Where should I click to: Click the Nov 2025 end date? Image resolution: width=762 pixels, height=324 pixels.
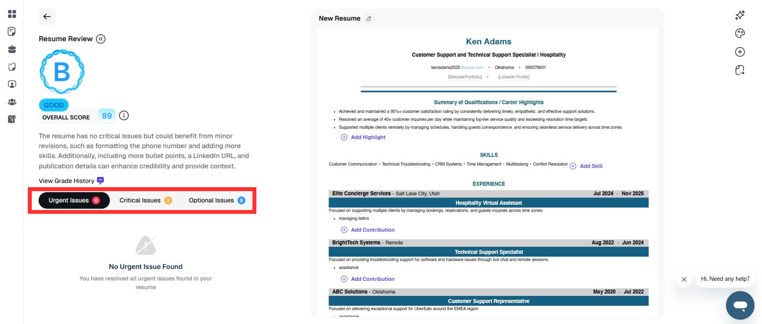(x=632, y=194)
